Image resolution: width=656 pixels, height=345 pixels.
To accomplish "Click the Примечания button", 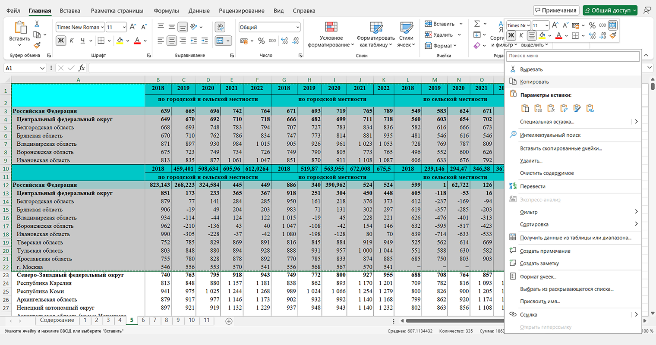I will [x=556, y=10].
